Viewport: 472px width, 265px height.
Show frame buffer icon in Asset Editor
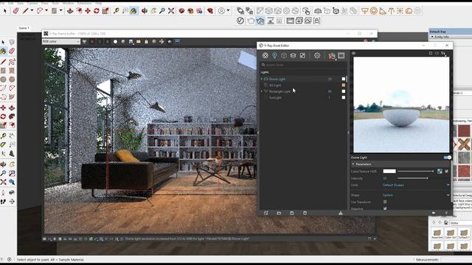pyautogui.click(x=341, y=55)
